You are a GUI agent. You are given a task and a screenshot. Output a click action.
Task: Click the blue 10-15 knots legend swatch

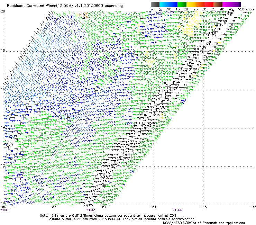click(173, 4)
